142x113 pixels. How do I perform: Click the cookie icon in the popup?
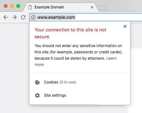[37, 82]
